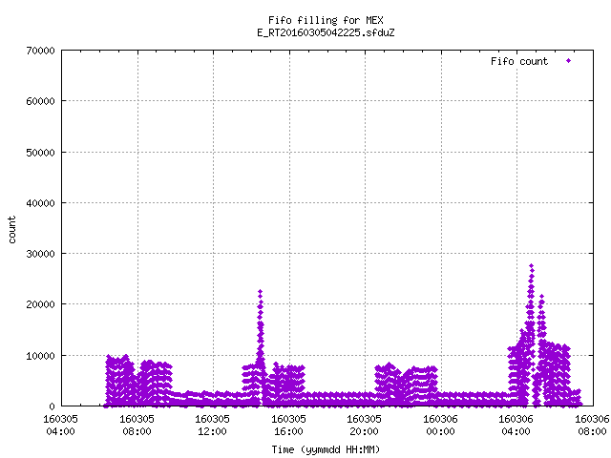This screenshot has height=458, width=611.
Task: Click the y-axis tick value 50000
Action: coord(40,153)
